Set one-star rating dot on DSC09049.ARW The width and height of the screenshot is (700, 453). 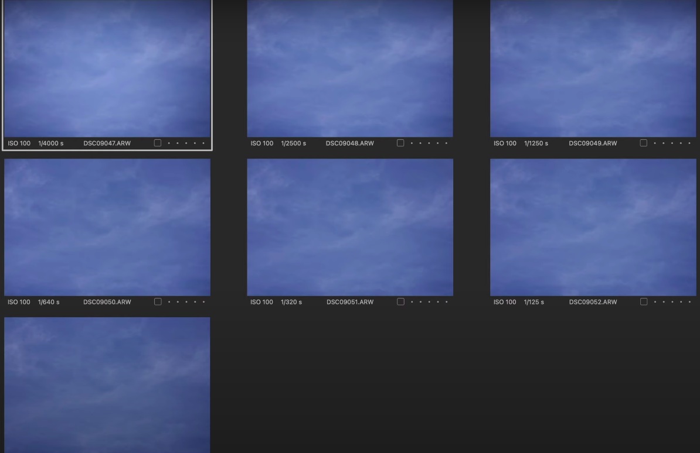tap(655, 143)
